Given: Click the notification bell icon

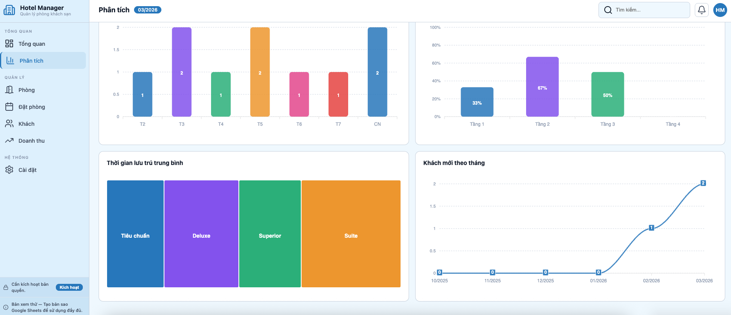Looking at the screenshot, I should click(701, 10).
